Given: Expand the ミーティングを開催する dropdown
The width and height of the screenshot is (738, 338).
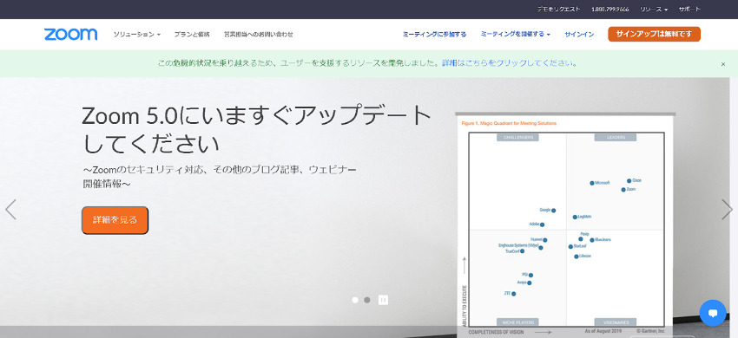Looking at the screenshot, I should (x=516, y=35).
